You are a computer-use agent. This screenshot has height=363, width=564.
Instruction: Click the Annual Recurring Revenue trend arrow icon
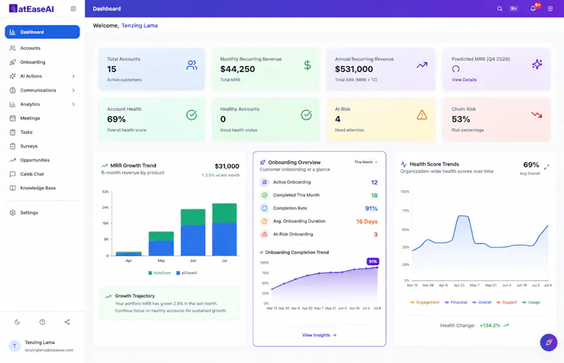click(422, 65)
